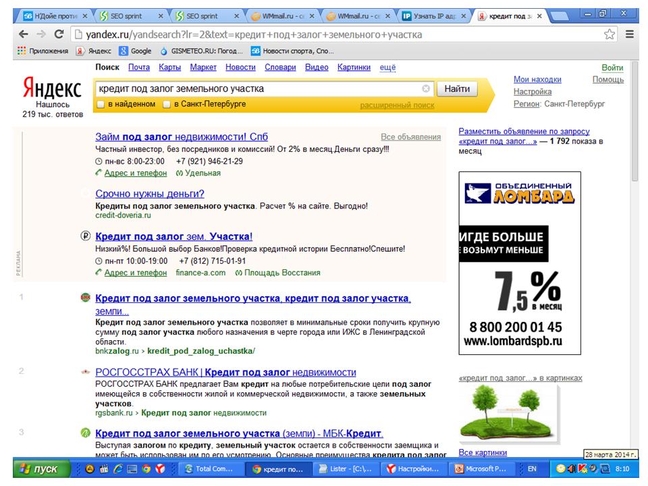The image size is (648, 486).
Task: Open the Настройка link
Action: (533, 92)
